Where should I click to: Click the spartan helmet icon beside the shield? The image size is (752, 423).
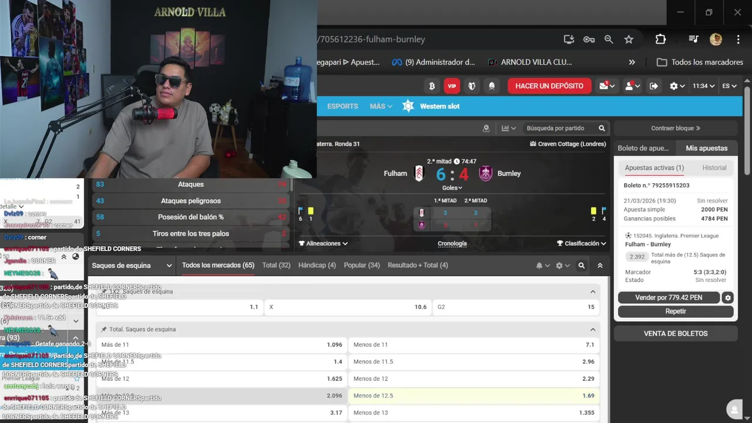[x=492, y=86]
